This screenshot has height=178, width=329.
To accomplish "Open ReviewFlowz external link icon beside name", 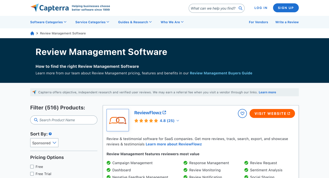I will 164,113.
